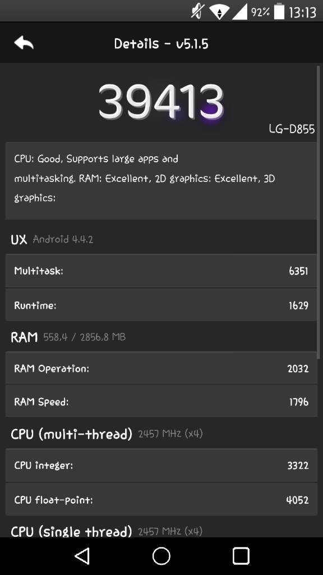
Task: Select the CPU integer row
Action: click(161, 466)
